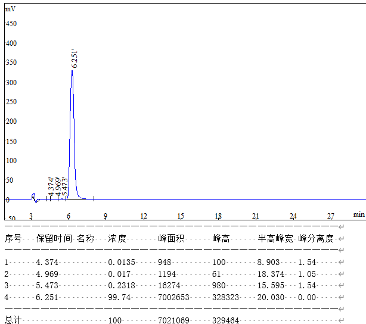Click the 27 minute tick on x-axis
The width and height of the screenshot is (366, 324).
pyautogui.click(x=330, y=216)
